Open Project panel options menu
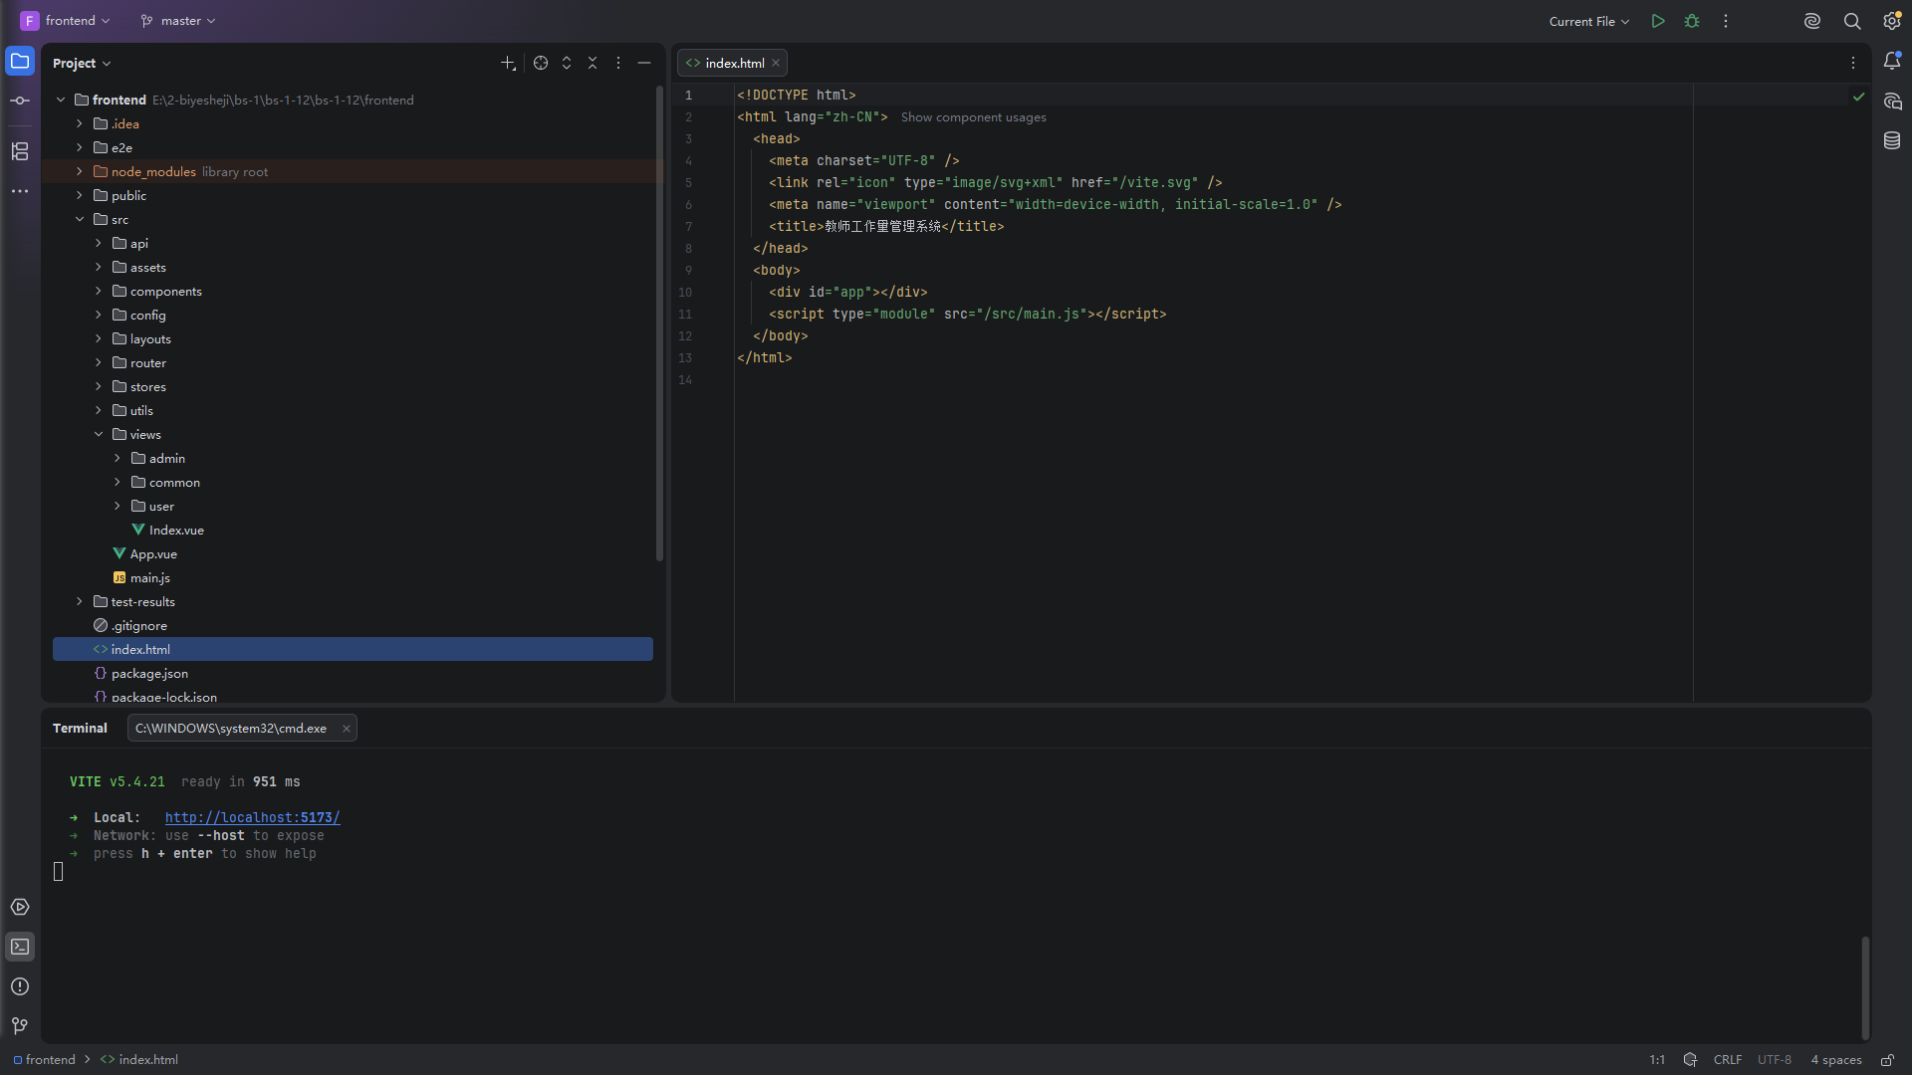 pyautogui.click(x=618, y=63)
